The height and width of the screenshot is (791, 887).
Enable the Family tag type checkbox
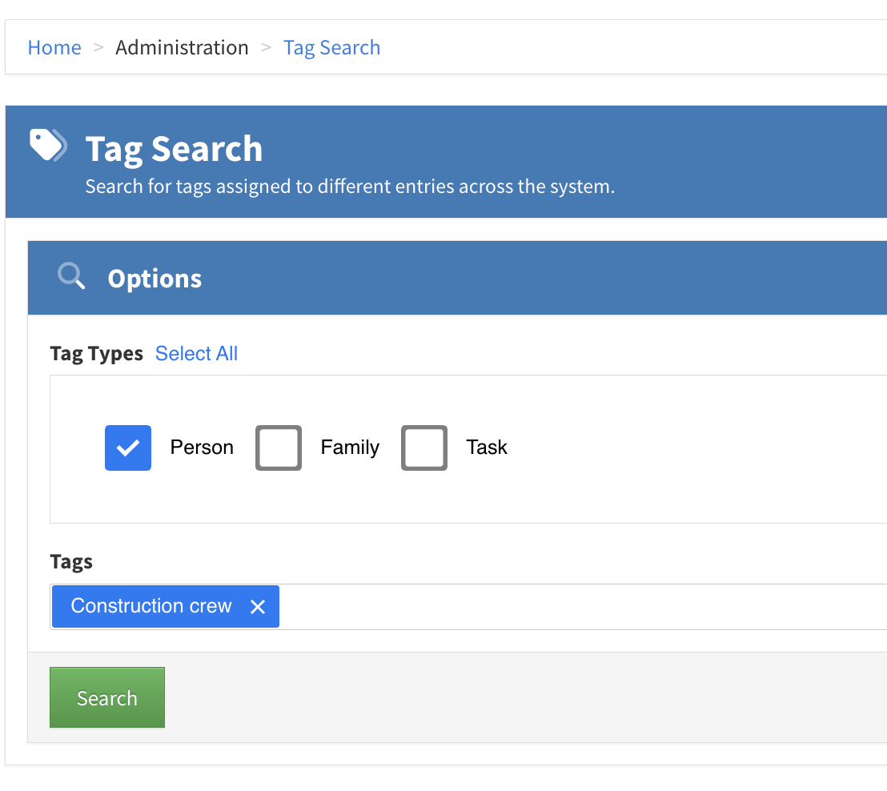[279, 448]
